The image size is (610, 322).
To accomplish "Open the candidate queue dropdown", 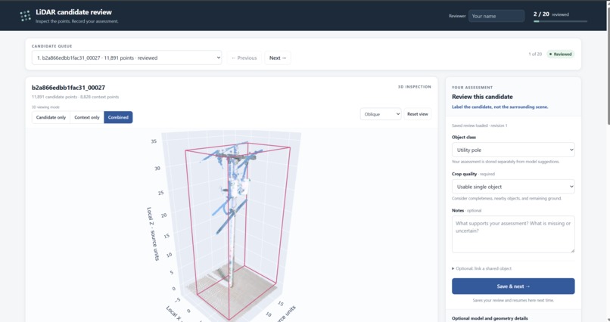I will (127, 57).
